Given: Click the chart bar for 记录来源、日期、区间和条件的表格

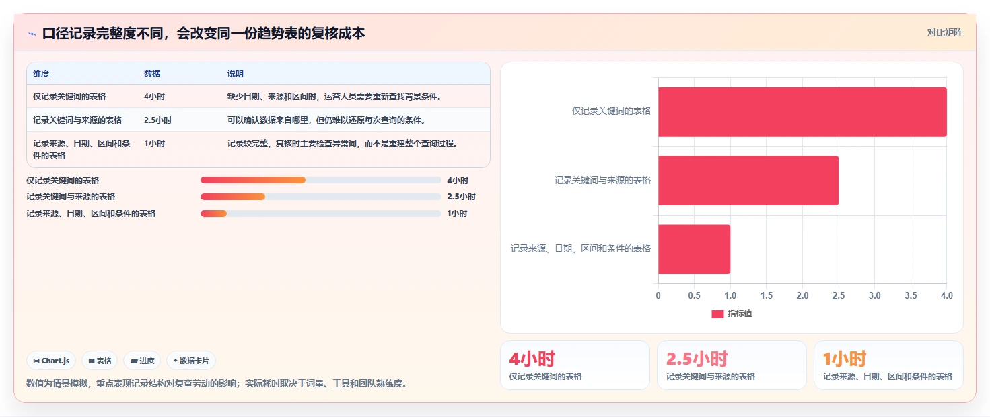Looking at the screenshot, I should click(x=694, y=249).
